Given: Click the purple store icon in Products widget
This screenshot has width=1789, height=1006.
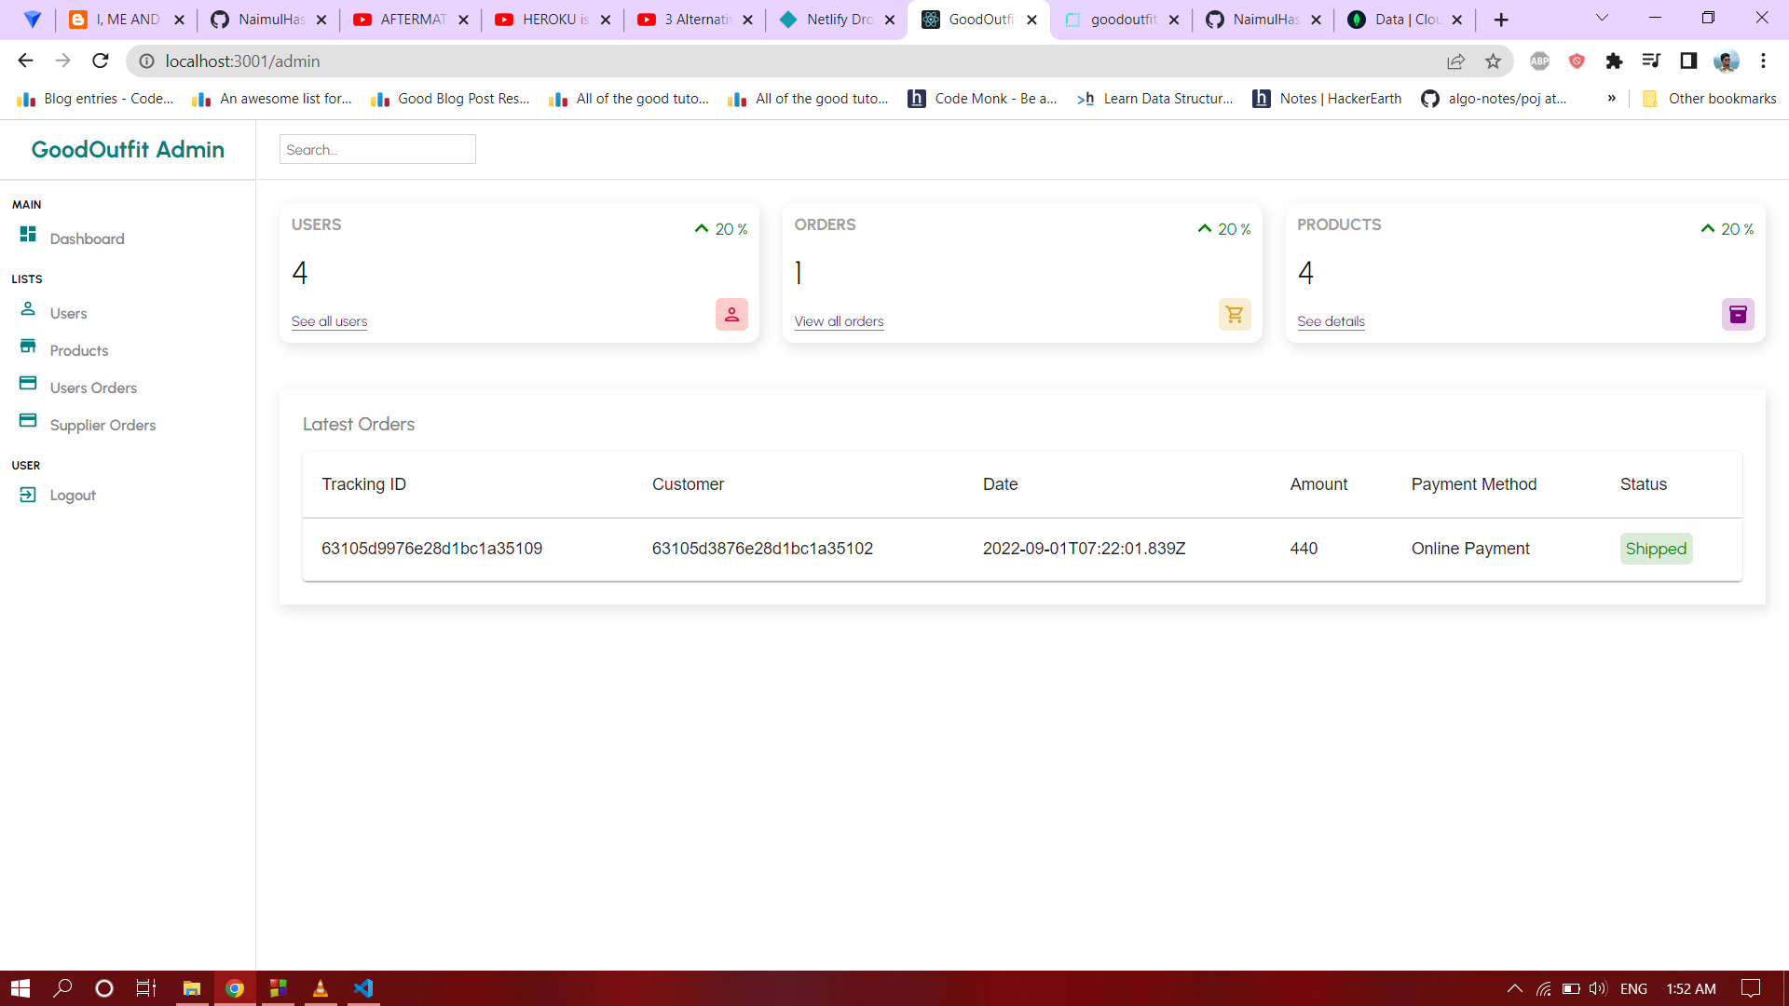Looking at the screenshot, I should point(1738,315).
